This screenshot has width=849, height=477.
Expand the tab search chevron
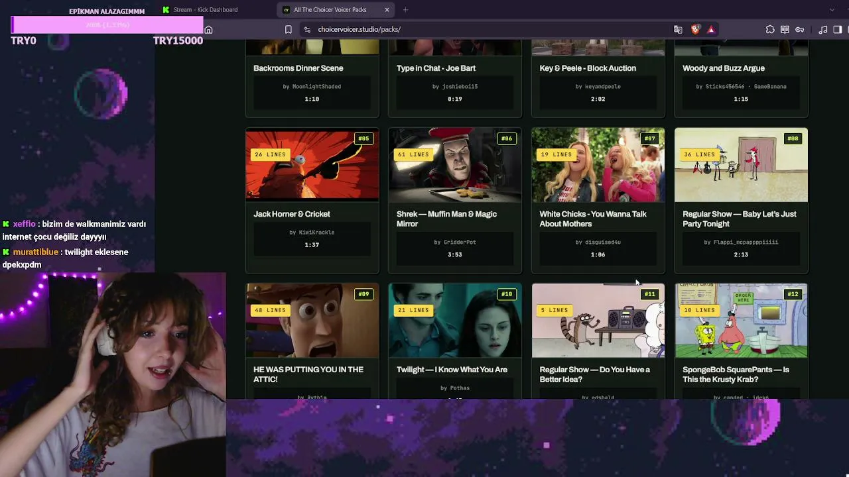tap(832, 9)
